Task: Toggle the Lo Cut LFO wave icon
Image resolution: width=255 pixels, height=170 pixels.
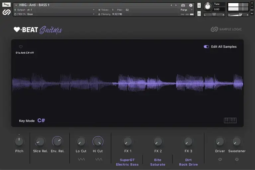Action: 81,159
